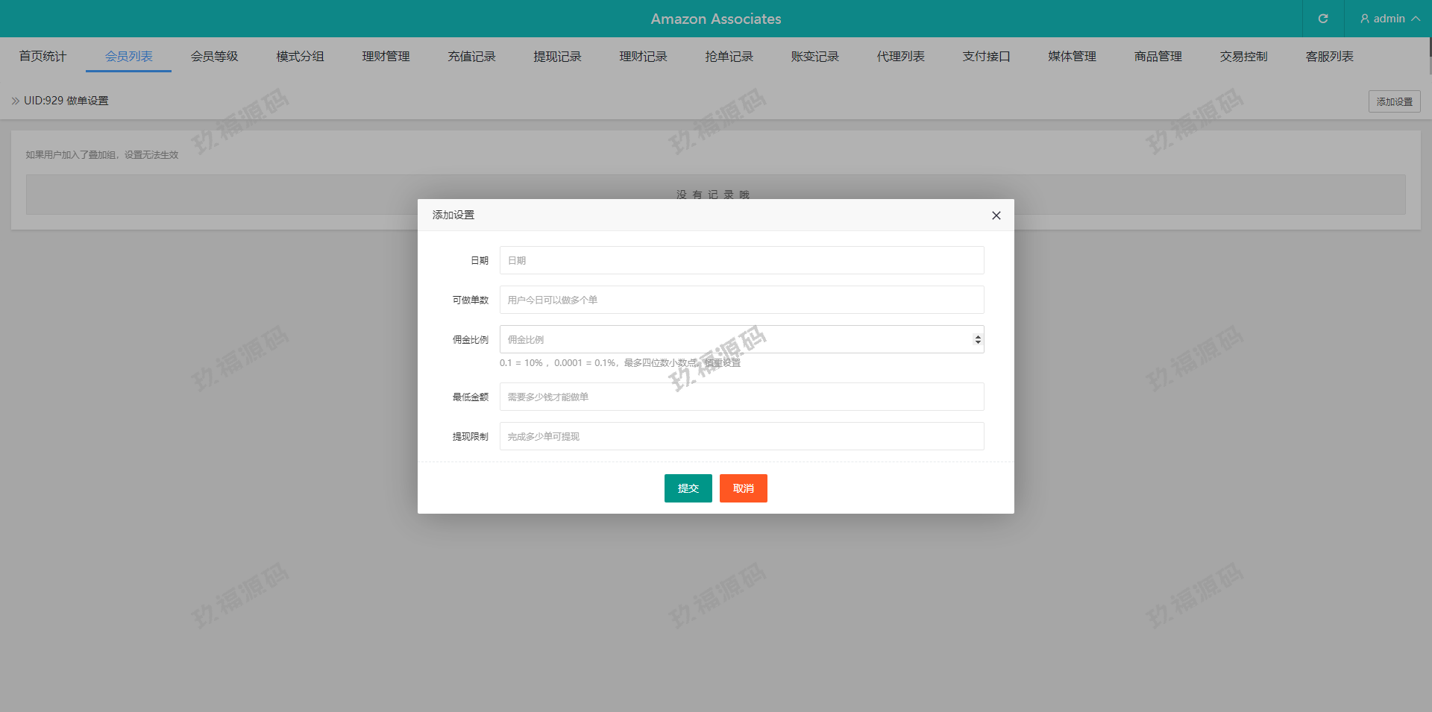Click the refresh icon in header
Viewport: 1432px width, 712px height.
(1322, 19)
